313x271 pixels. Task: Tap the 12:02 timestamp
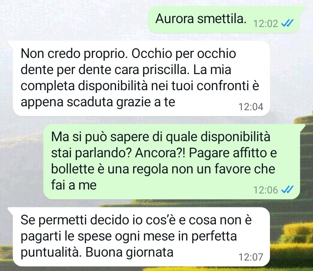tap(266, 24)
